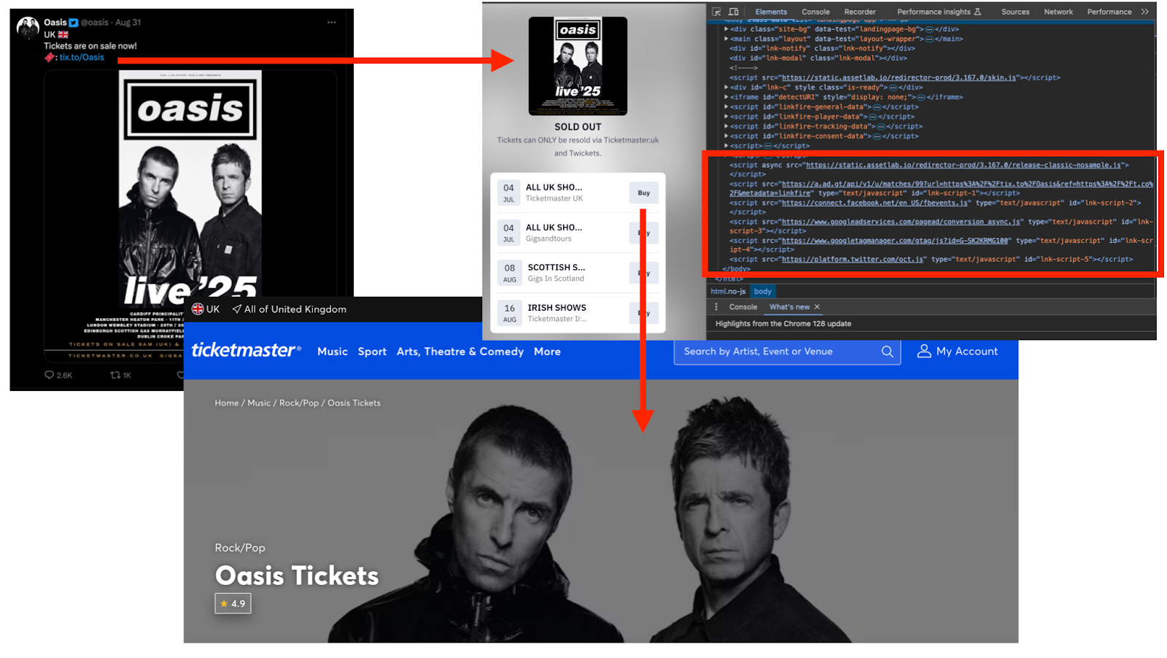This screenshot has width=1167, height=658.
Task: Click the retweet icon on Oasis tweet
Action: [x=115, y=375]
